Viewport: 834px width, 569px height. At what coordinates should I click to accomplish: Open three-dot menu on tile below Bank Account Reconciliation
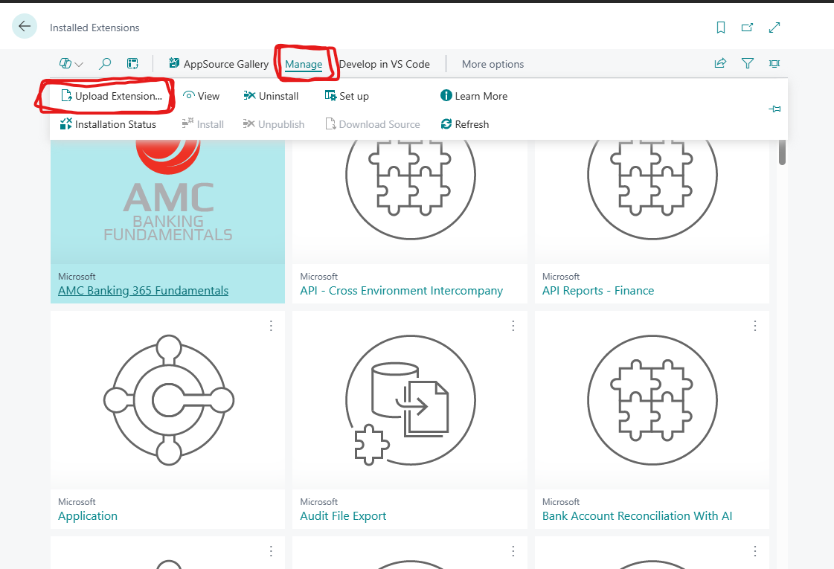point(754,551)
